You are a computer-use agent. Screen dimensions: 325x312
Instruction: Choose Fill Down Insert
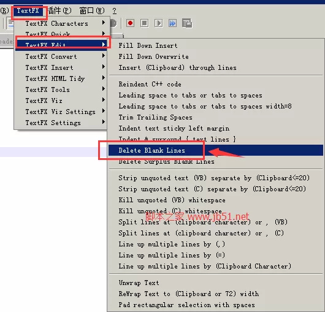(216, 45)
